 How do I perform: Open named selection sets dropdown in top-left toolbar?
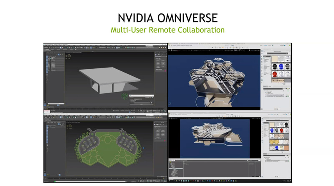point(103,48)
